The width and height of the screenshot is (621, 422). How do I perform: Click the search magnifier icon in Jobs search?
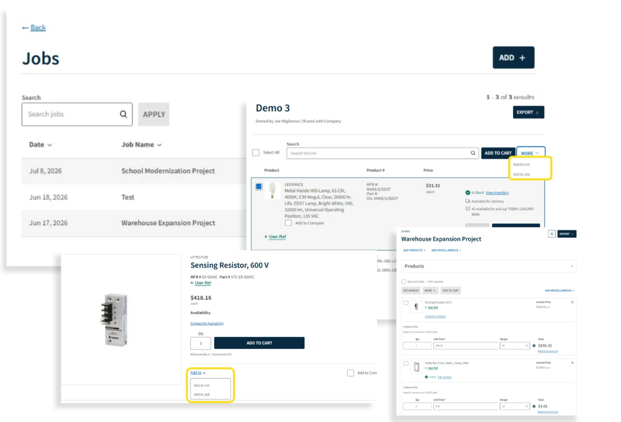coord(123,114)
